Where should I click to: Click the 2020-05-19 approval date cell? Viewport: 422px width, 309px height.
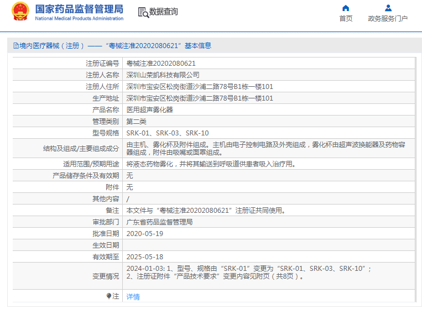[x=145, y=234]
